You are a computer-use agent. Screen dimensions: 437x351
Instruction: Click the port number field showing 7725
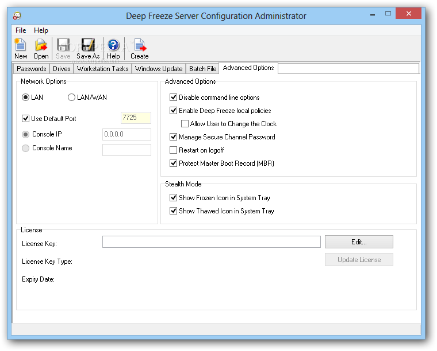pos(136,118)
